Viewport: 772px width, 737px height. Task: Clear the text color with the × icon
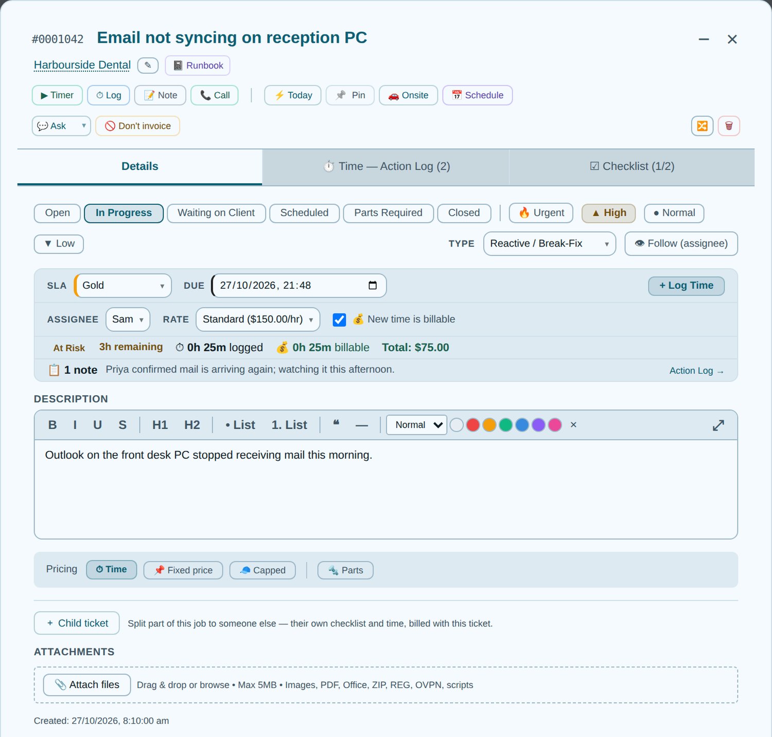pyautogui.click(x=573, y=425)
